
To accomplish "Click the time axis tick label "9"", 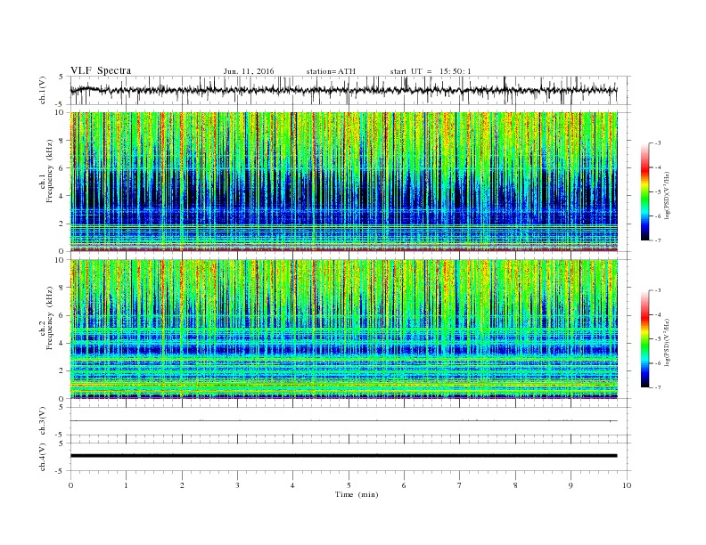I will tap(571, 485).
